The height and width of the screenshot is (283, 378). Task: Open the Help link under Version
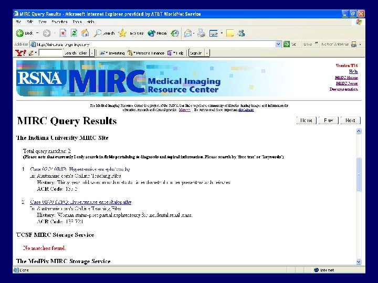tap(353, 72)
